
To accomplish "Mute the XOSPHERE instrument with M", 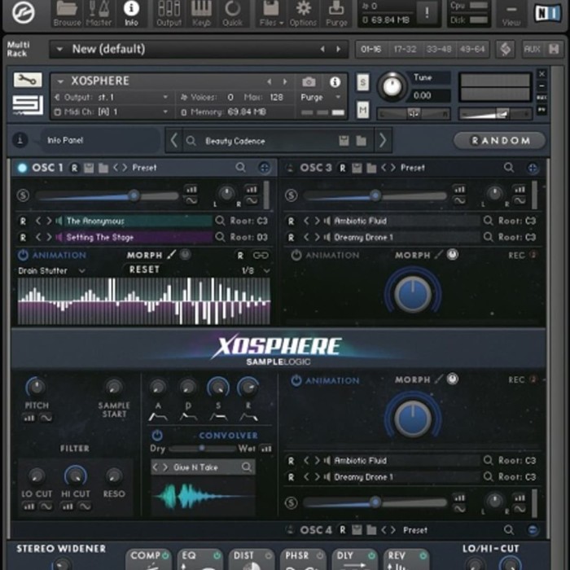I will tap(362, 110).
